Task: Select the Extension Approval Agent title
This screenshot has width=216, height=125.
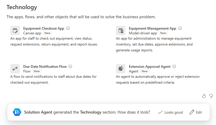Action: [149, 67]
